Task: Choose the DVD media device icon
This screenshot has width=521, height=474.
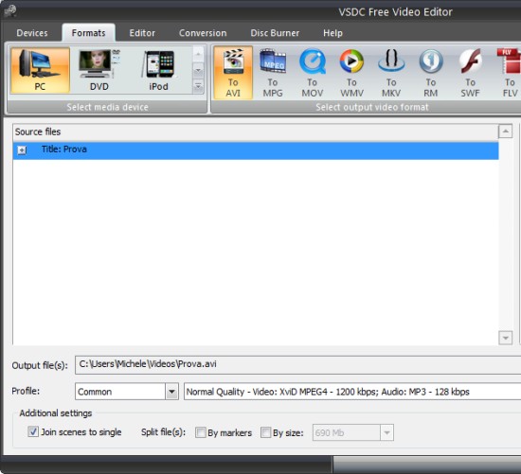Action: [99, 70]
